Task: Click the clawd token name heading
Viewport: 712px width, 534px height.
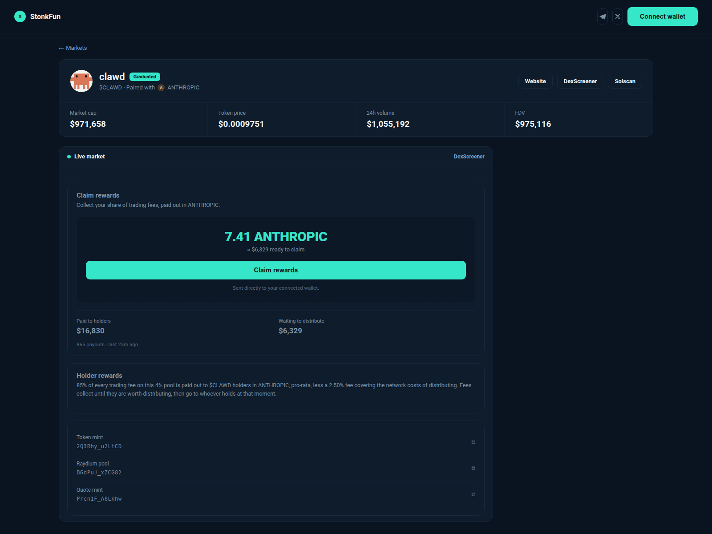Action: coord(112,77)
